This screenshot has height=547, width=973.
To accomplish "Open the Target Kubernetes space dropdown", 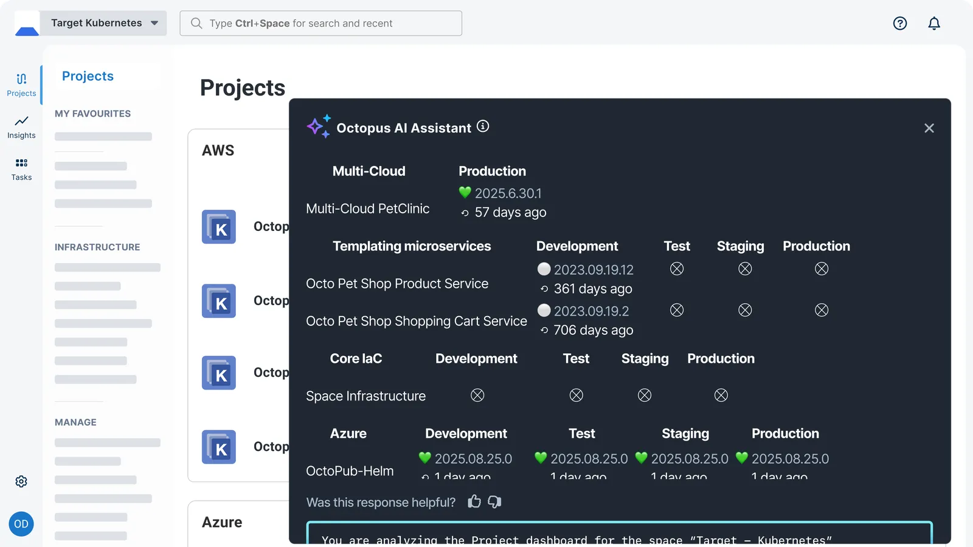I will click(x=103, y=23).
